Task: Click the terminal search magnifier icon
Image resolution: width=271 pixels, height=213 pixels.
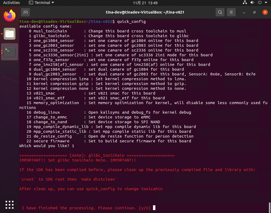Action: pyautogui.click(x=220, y=12)
